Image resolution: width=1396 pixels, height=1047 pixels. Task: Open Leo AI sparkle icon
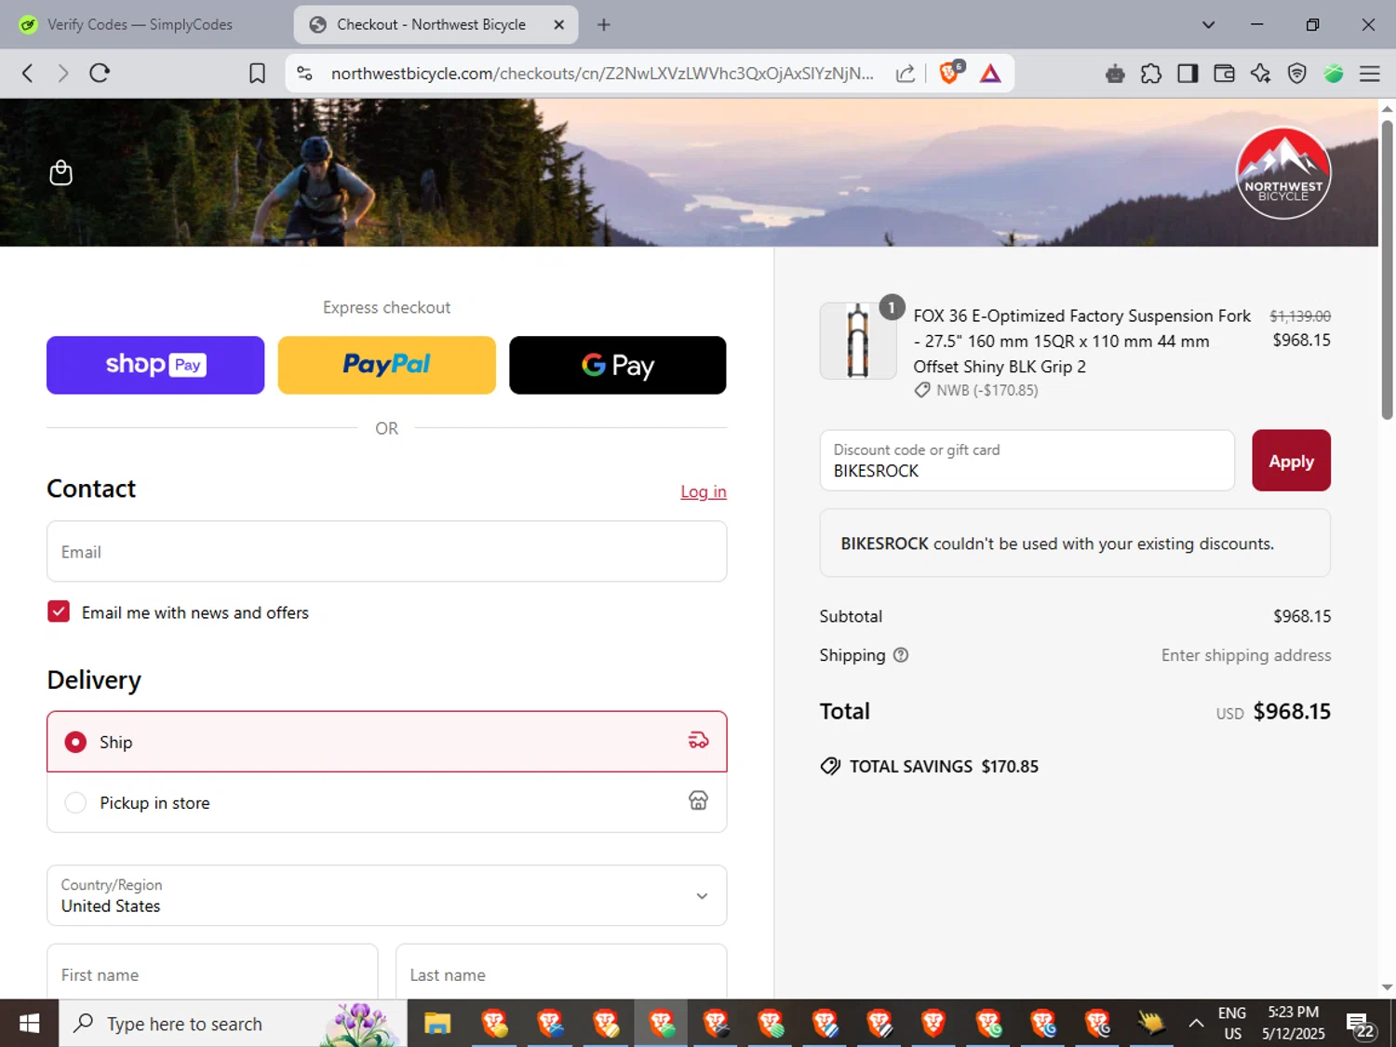1260,74
